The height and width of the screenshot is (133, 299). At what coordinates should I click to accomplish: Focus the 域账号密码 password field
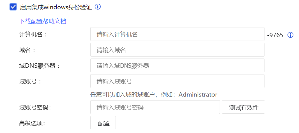point(155,107)
